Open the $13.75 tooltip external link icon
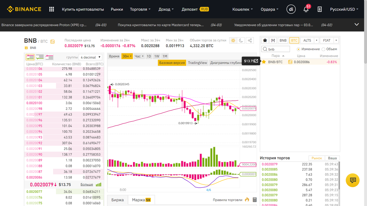The height and width of the screenshot is (206, 367). tap(256, 61)
